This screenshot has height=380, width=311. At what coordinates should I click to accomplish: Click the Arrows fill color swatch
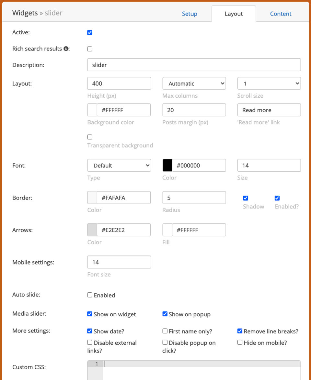tap(167, 230)
